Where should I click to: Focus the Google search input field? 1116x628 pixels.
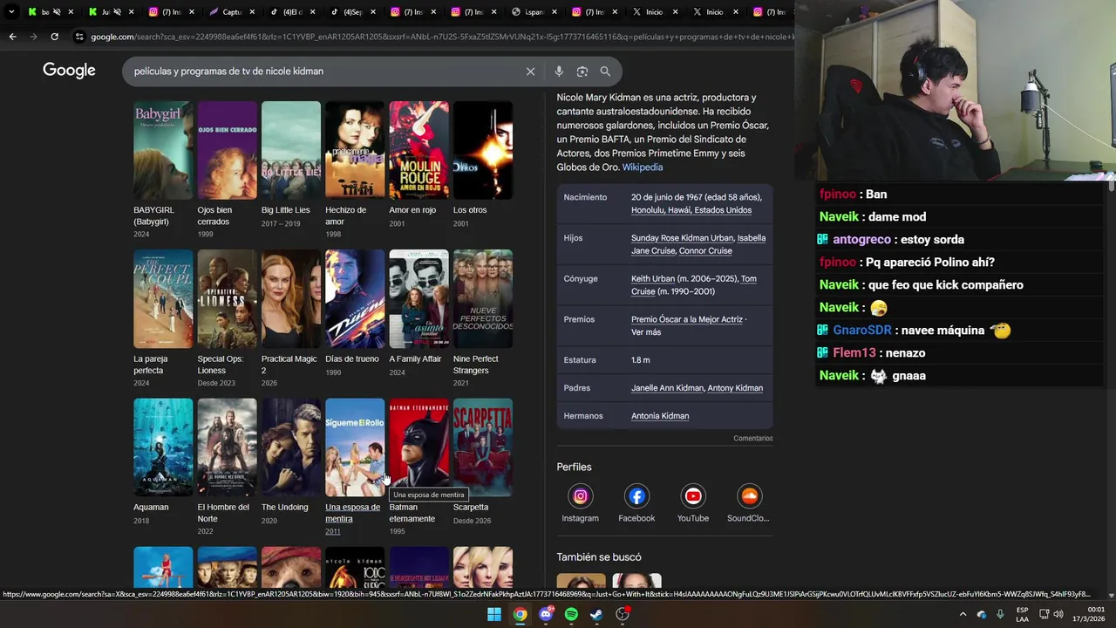(x=323, y=72)
